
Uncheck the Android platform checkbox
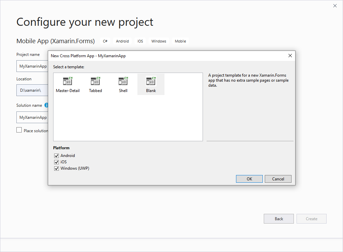tap(56, 156)
